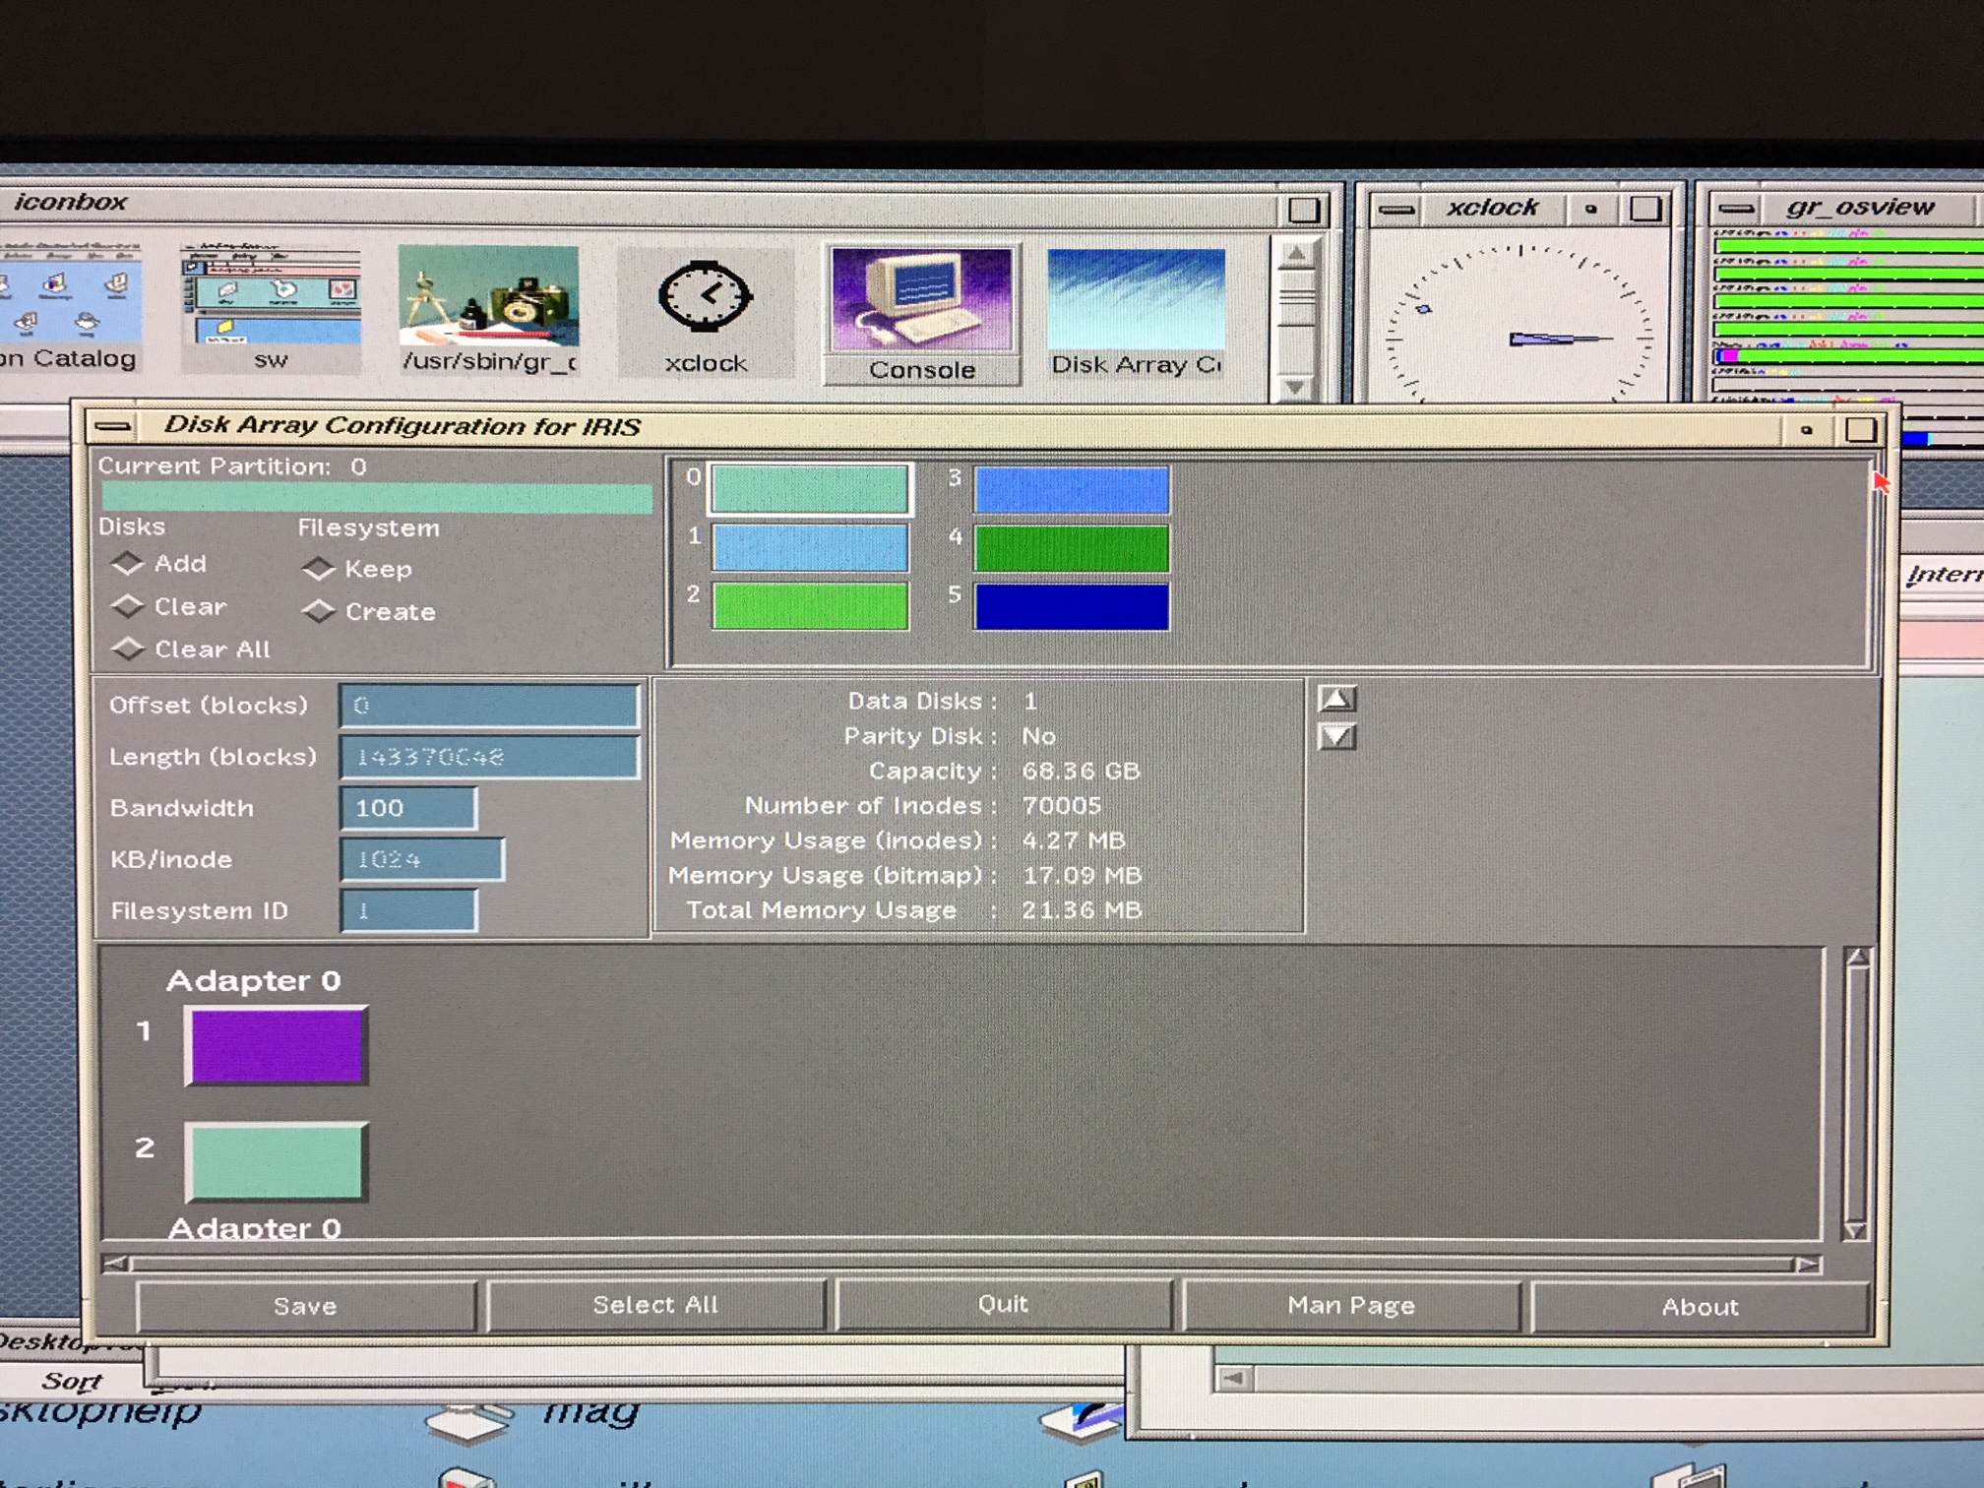1984x1488 pixels.
Task: Click adapter list scrollbar up arrow
Action: tap(1856, 957)
